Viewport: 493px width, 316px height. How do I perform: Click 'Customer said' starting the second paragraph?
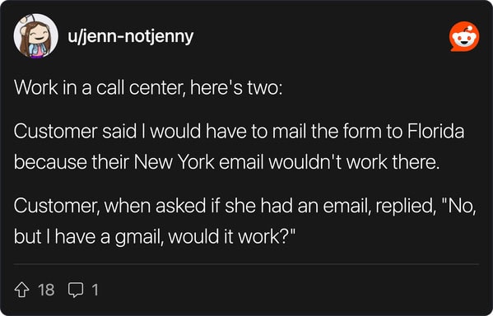(76, 131)
